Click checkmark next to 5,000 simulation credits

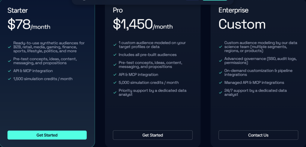[x=115, y=83]
